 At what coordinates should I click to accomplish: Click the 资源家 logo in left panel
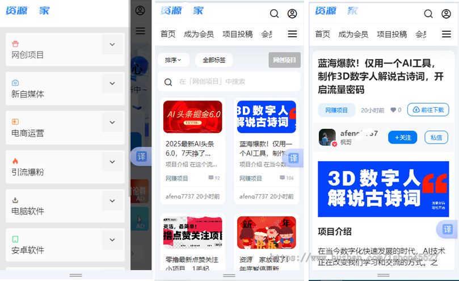[28, 11]
